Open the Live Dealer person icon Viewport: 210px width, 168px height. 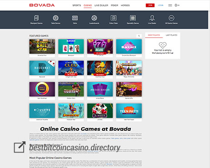[x=152, y=18]
